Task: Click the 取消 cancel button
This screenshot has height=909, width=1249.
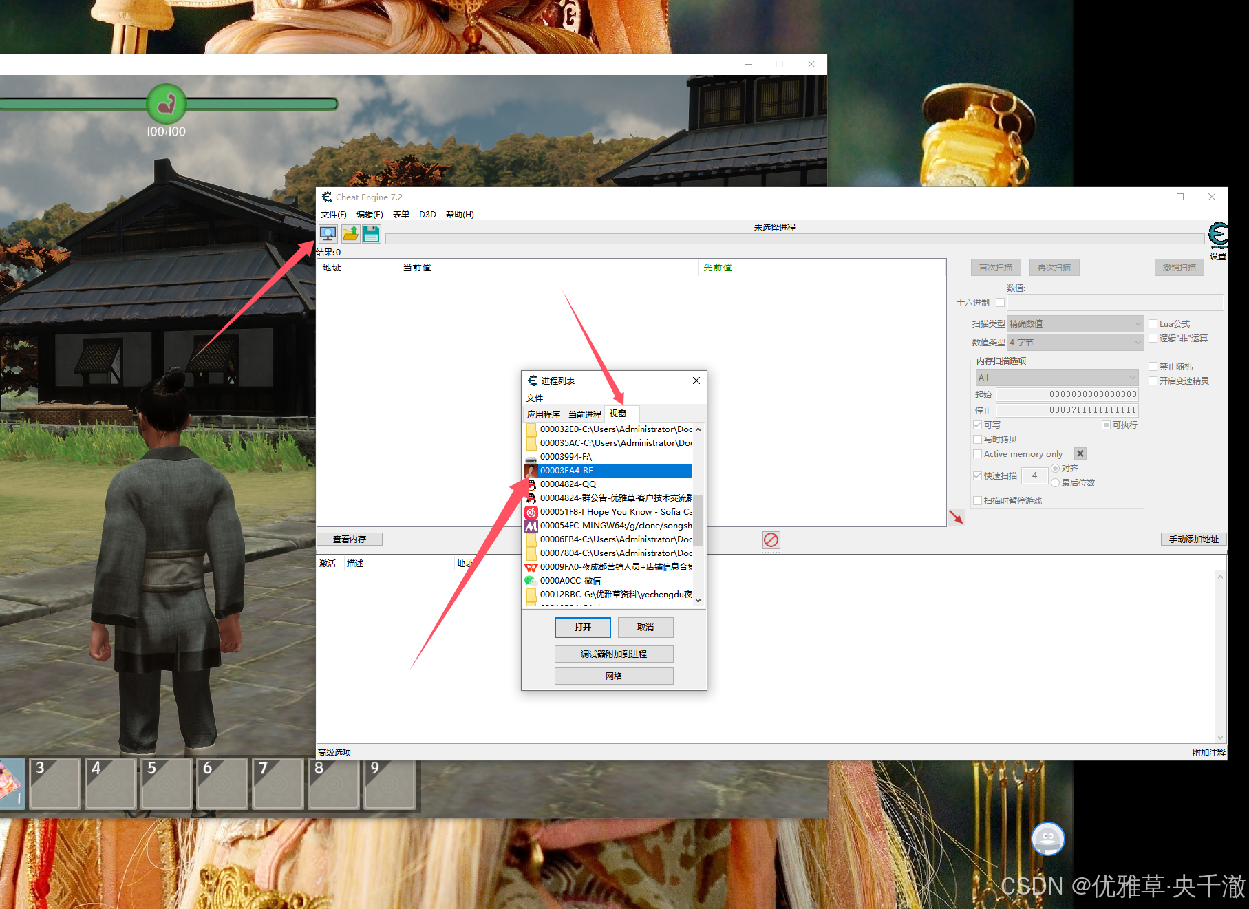Action: coord(645,628)
